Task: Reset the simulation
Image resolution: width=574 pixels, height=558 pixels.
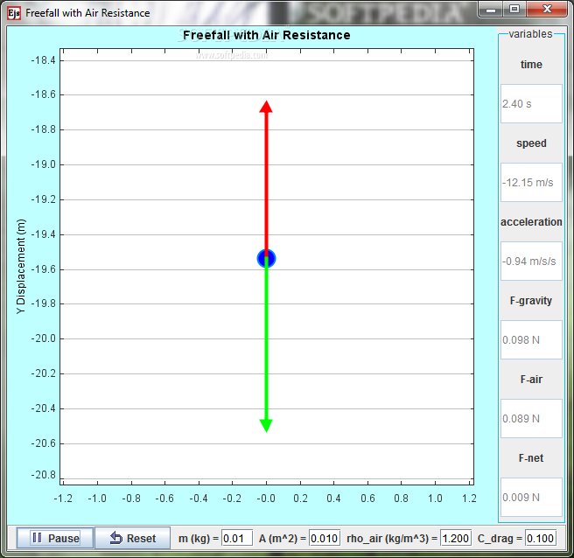Action: (x=132, y=538)
